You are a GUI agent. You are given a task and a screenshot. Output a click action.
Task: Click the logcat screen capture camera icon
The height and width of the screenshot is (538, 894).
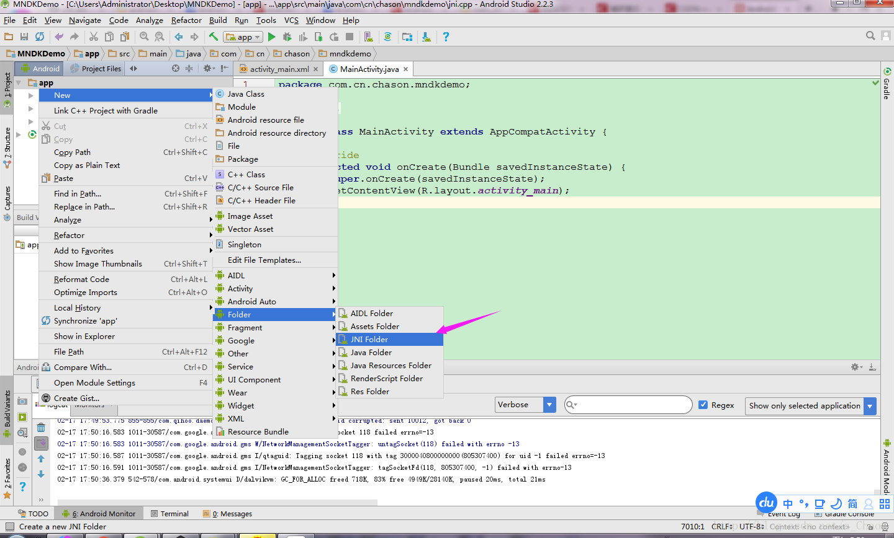coord(22,401)
